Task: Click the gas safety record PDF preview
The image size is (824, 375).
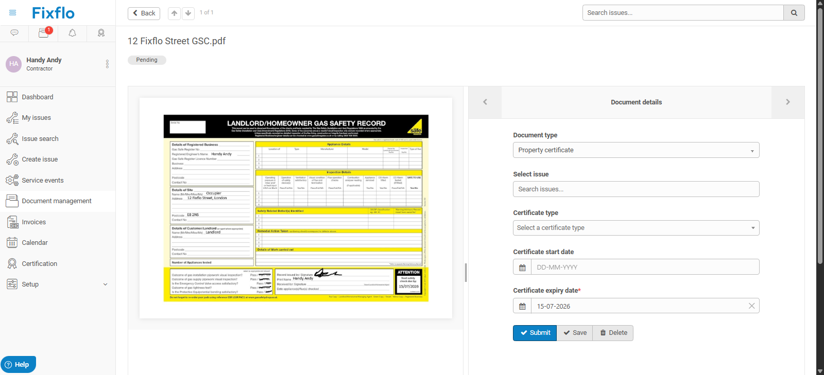Action: 296,208
